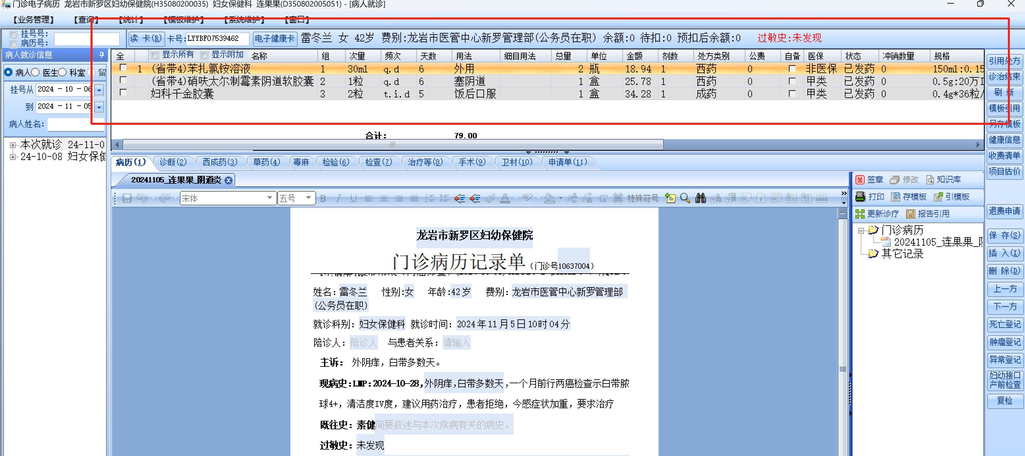This screenshot has height=456, width=1025.
Task: Click the 存模板 save template icon
Action: pyautogui.click(x=896, y=197)
